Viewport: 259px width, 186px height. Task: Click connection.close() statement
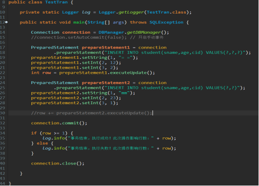point(58,164)
